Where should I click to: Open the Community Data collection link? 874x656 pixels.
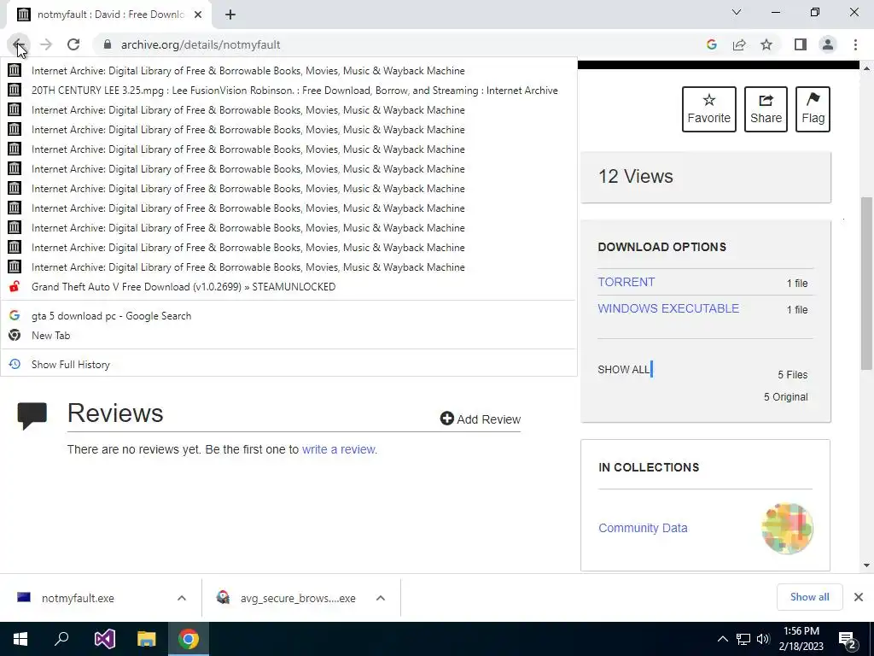click(643, 528)
